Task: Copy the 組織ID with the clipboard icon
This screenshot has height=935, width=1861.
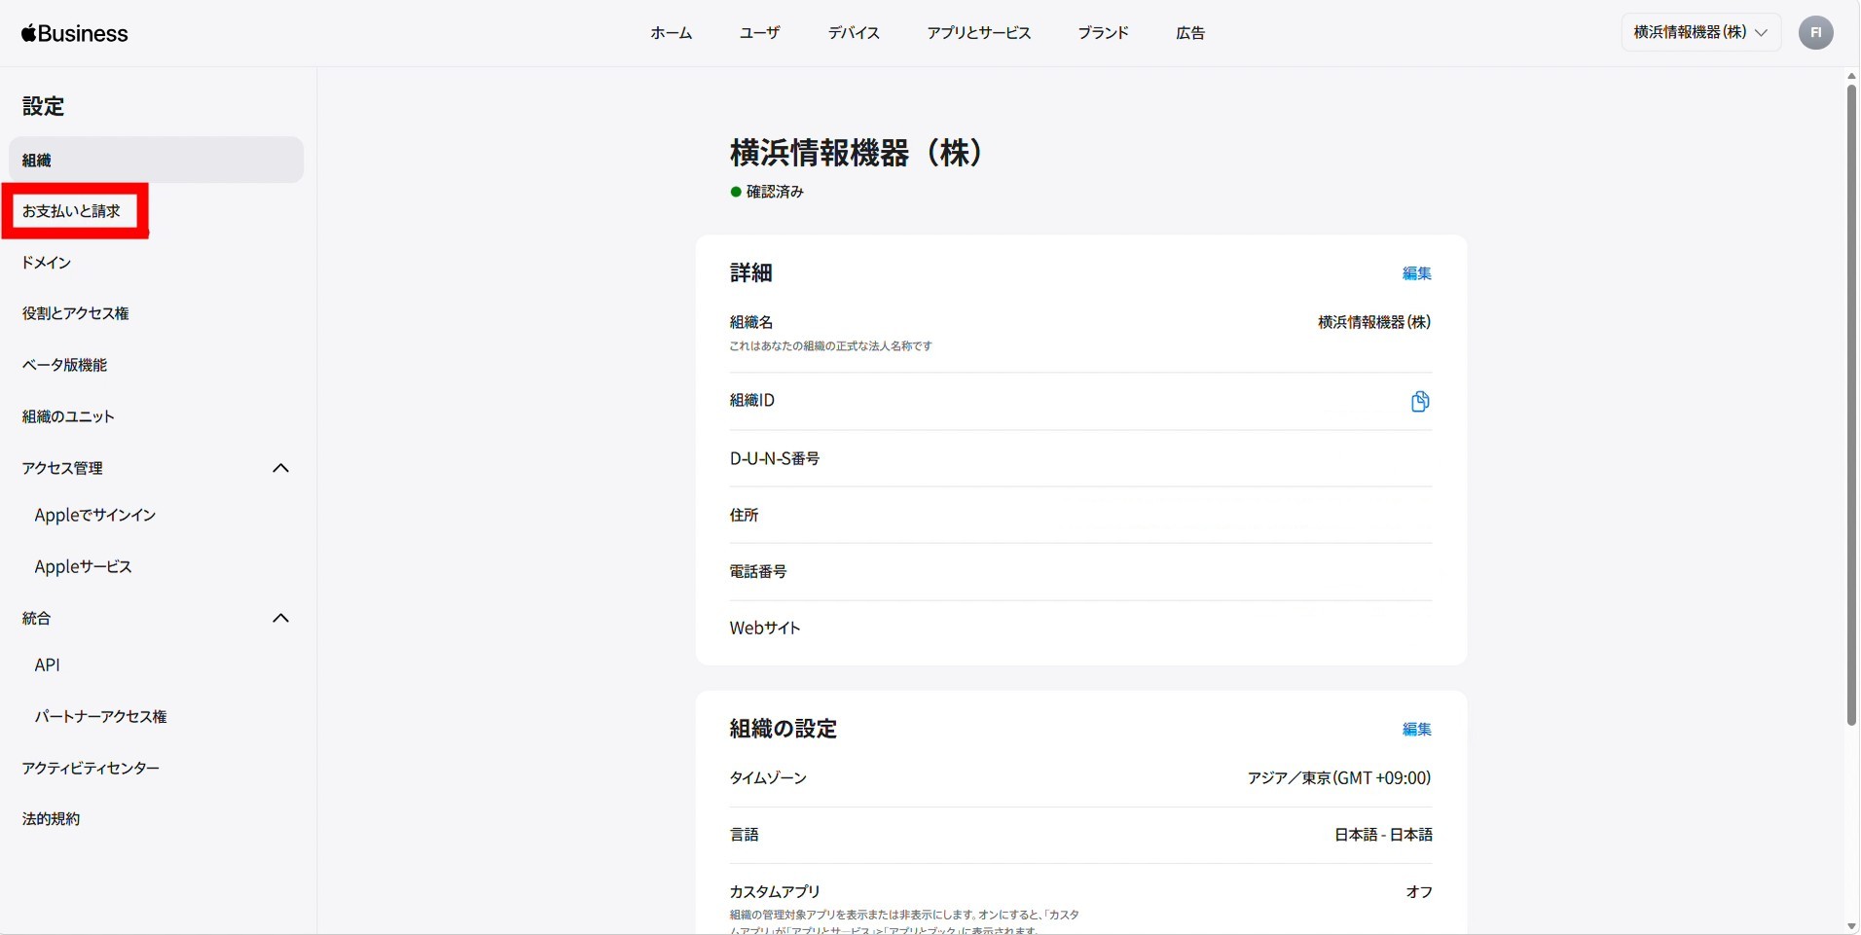Action: click(1420, 401)
